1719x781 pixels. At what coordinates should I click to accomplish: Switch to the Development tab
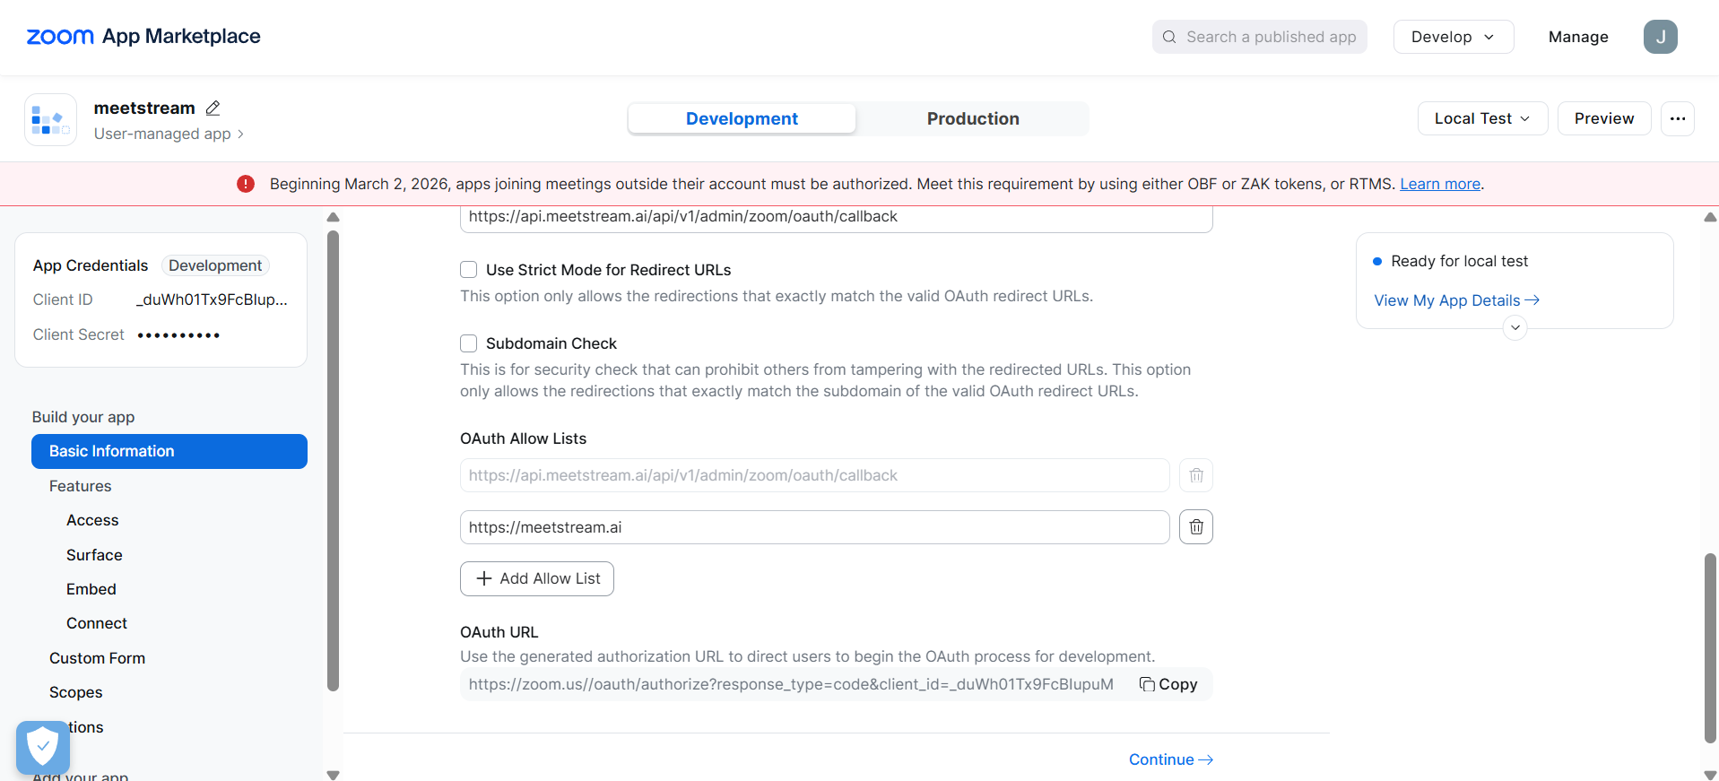742,118
